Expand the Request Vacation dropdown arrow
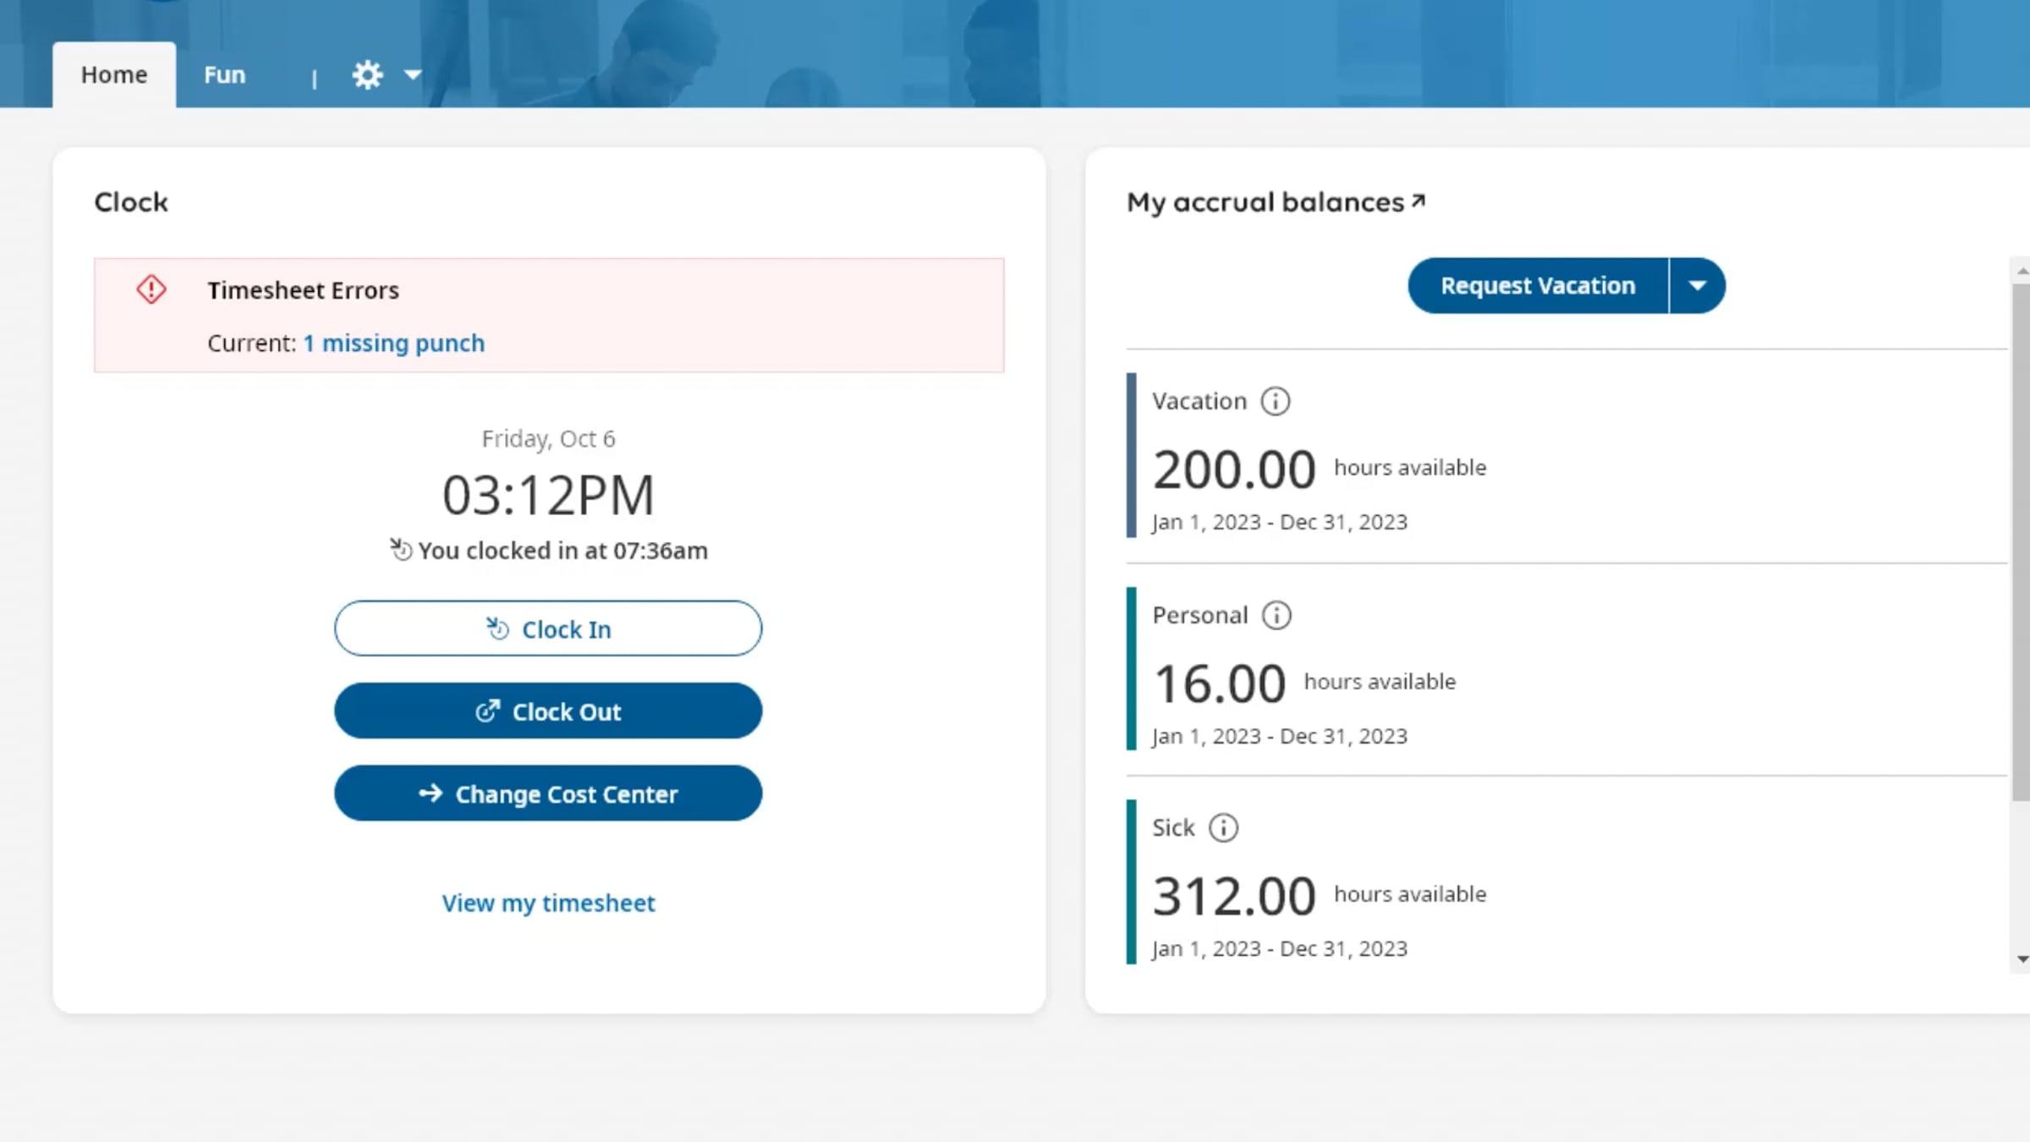Image resolution: width=2030 pixels, height=1142 pixels. point(1697,286)
